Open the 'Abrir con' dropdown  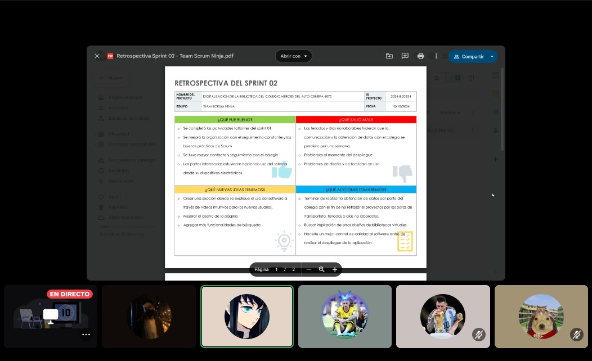coord(294,56)
